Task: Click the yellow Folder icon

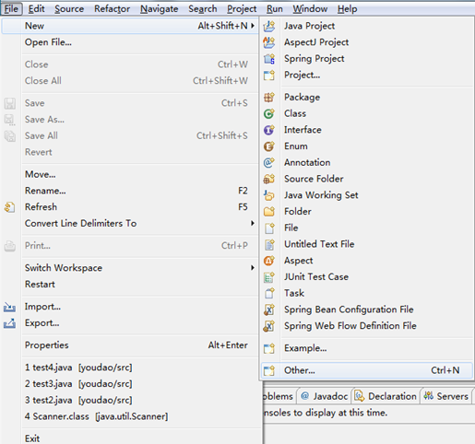Action: tap(269, 211)
